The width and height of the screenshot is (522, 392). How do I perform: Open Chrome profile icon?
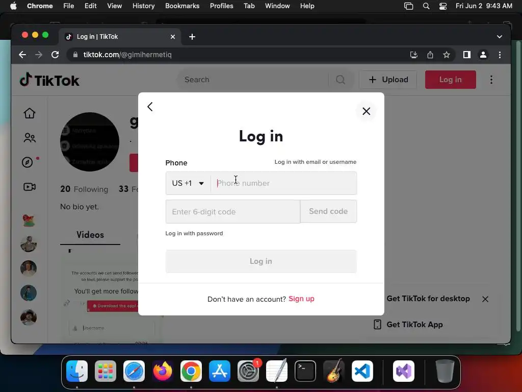(483, 55)
